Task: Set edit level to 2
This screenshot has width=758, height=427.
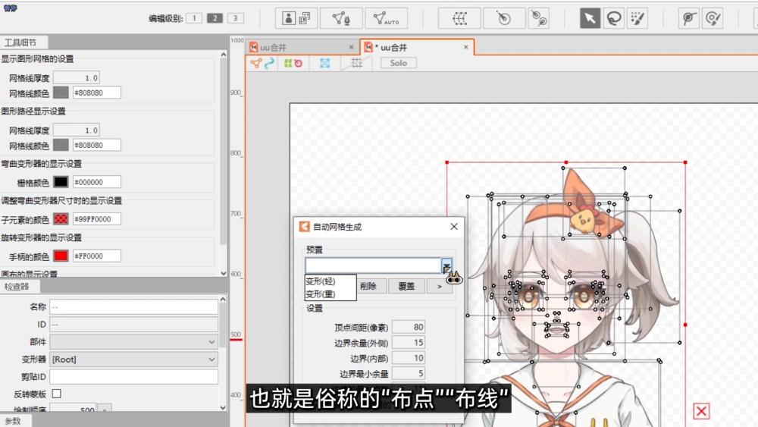Action: 215,18
